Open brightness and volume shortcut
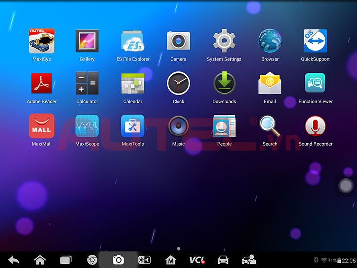The width and height of the screenshot is (357, 268). (x=144, y=260)
